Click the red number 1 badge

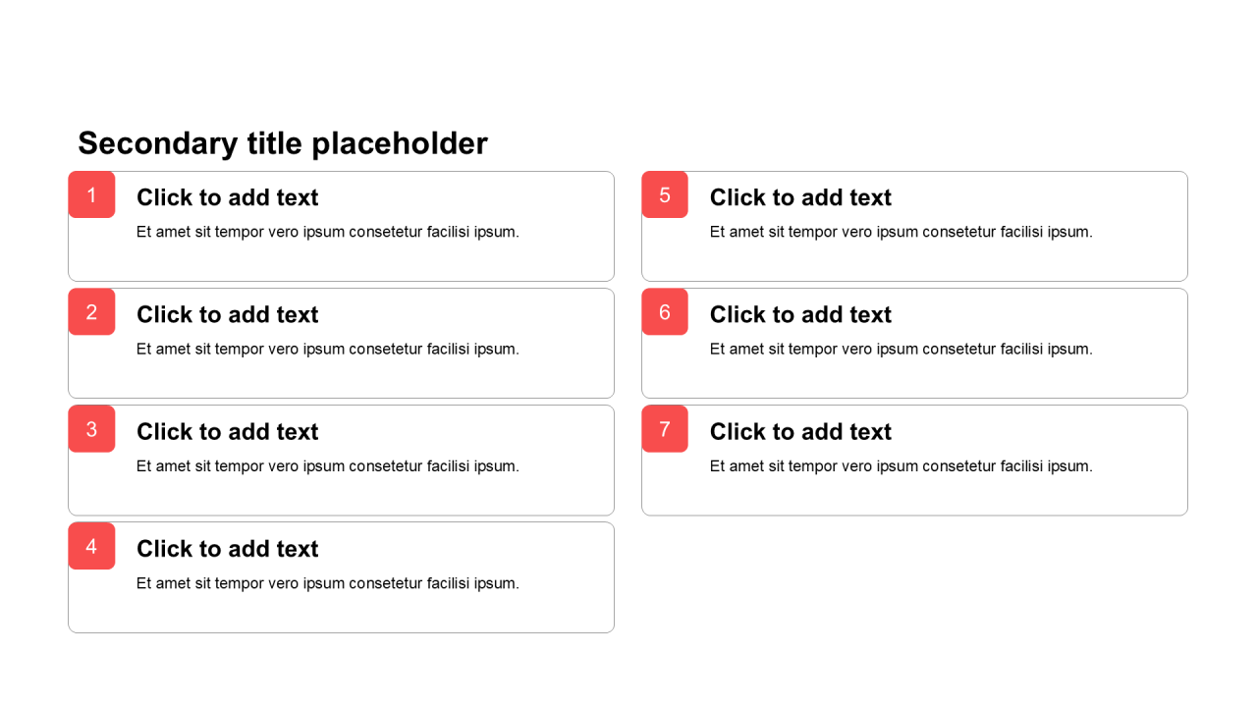tap(91, 194)
